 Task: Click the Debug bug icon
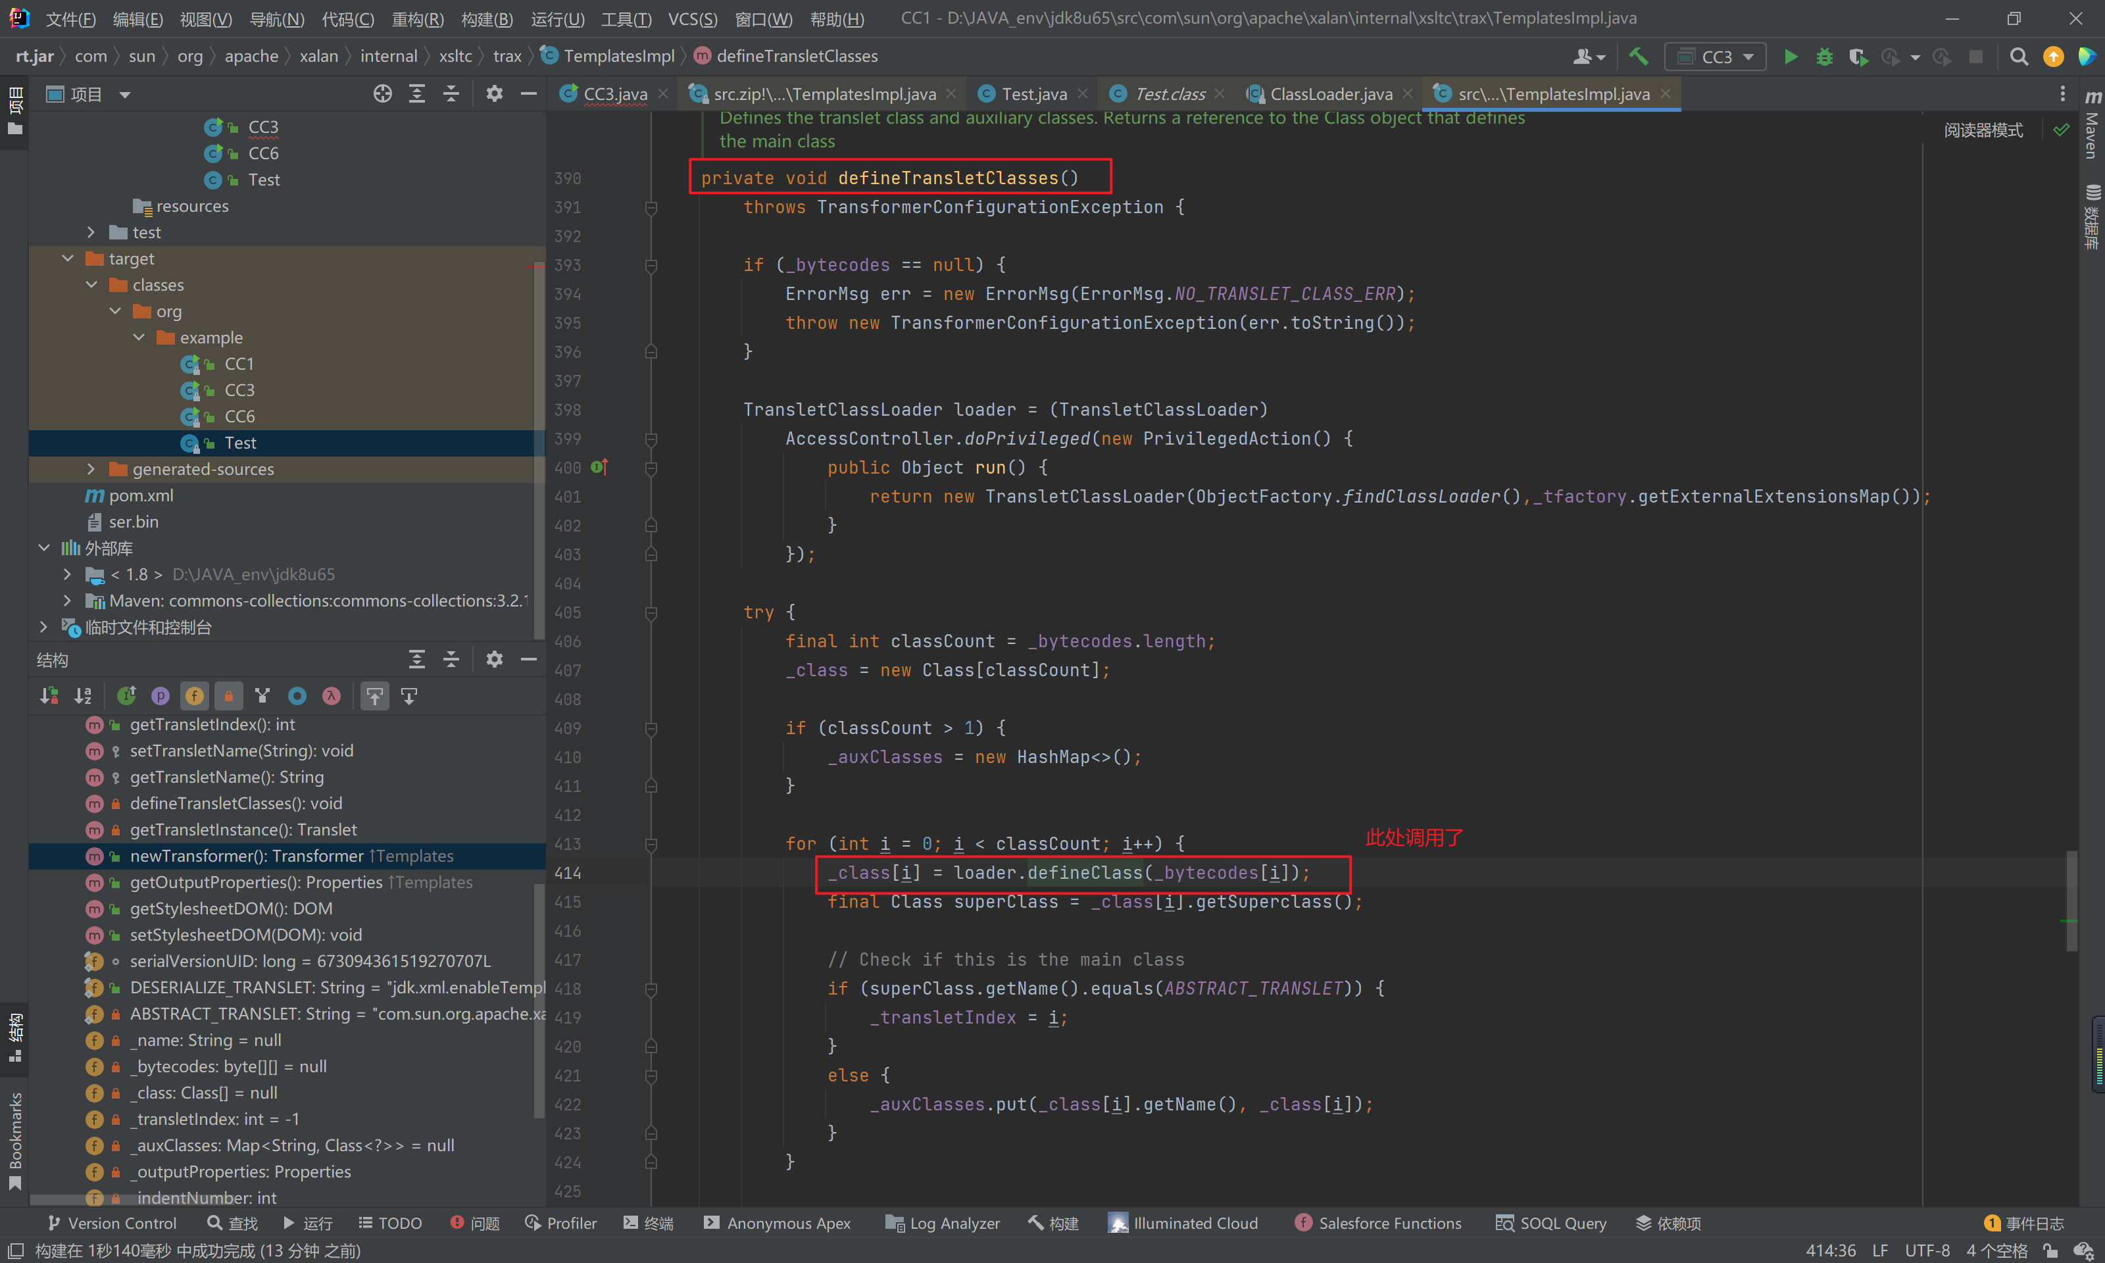coord(1824,56)
